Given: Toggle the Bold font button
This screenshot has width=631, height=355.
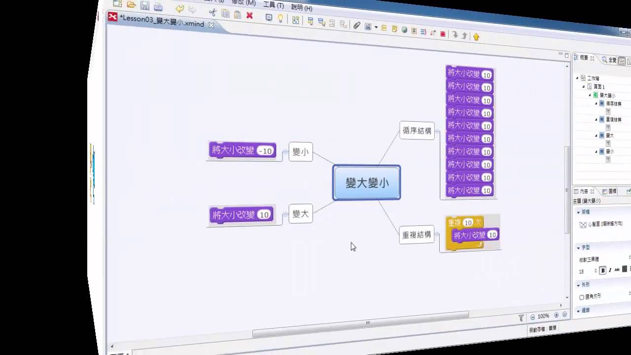Looking at the screenshot, I should [603, 270].
